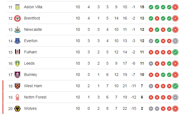This screenshot has height=118, width=185.
Task: Click West Ham's grey draw form icon
Action: click(x=151, y=86)
